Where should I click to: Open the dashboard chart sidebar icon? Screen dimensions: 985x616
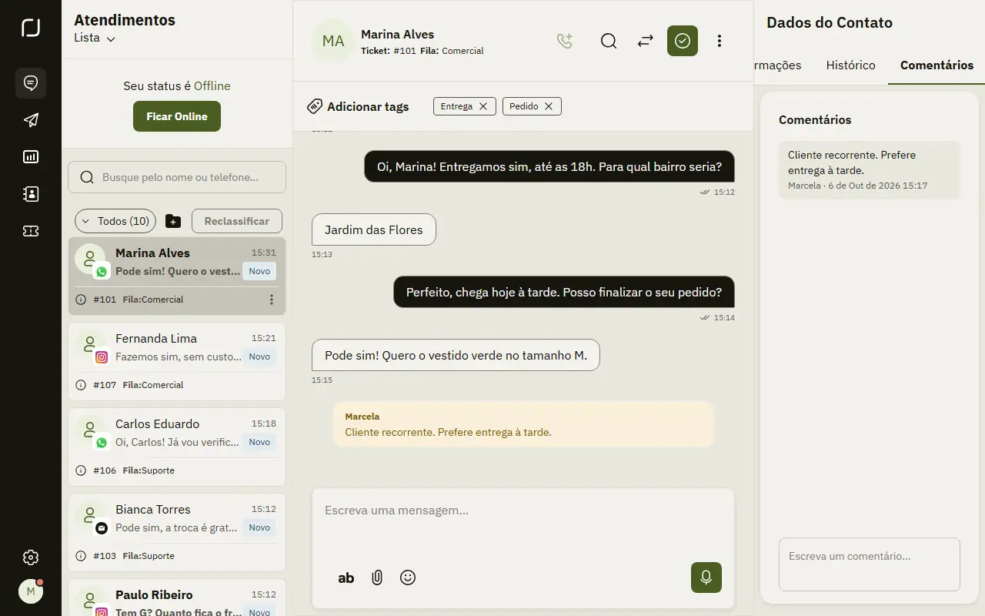[31, 157]
